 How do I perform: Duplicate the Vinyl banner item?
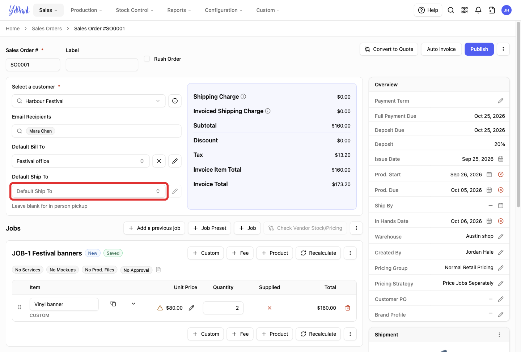point(113,304)
